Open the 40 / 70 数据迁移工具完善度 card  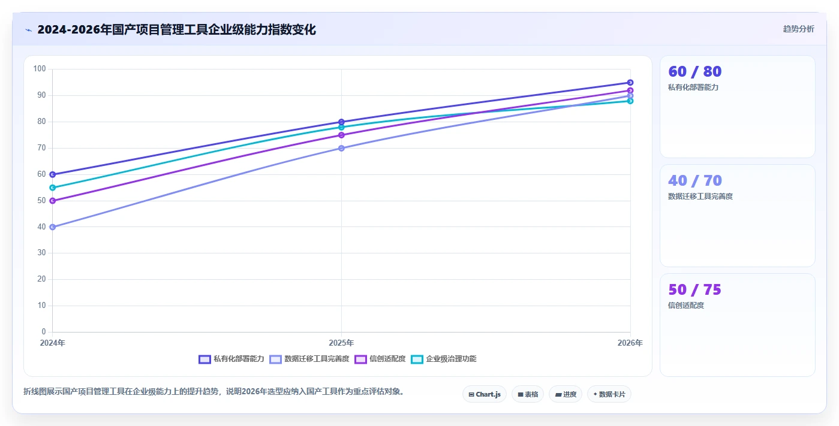pyautogui.click(x=738, y=216)
